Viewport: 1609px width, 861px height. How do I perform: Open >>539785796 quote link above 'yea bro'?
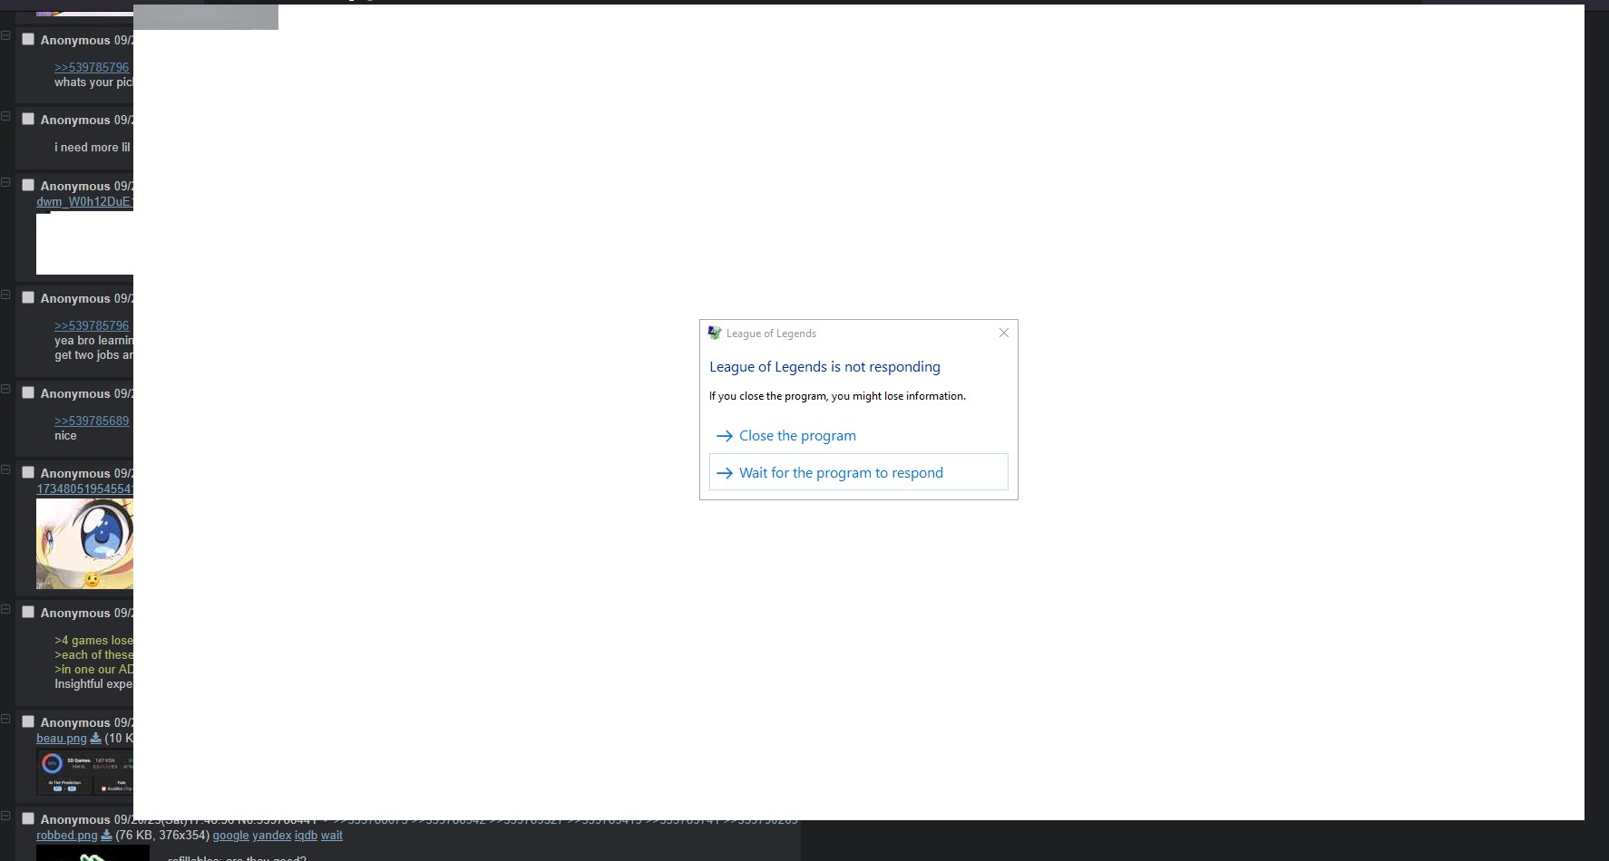pyautogui.click(x=92, y=325)
